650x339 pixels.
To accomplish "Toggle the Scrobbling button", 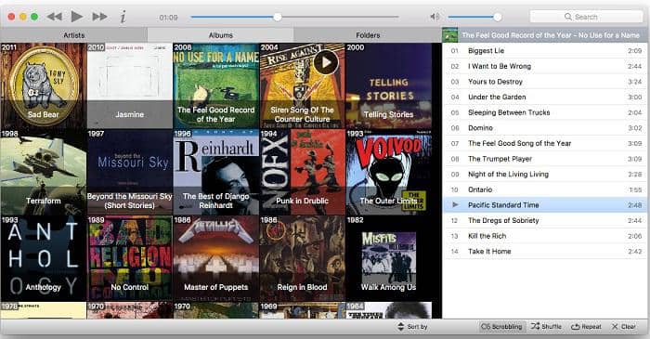I will (501, 327).
